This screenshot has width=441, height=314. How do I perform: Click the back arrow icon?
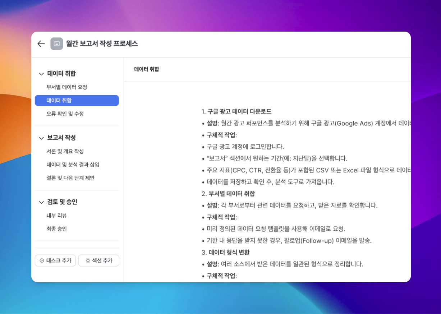pyautogui.click(x=41, y=44)
